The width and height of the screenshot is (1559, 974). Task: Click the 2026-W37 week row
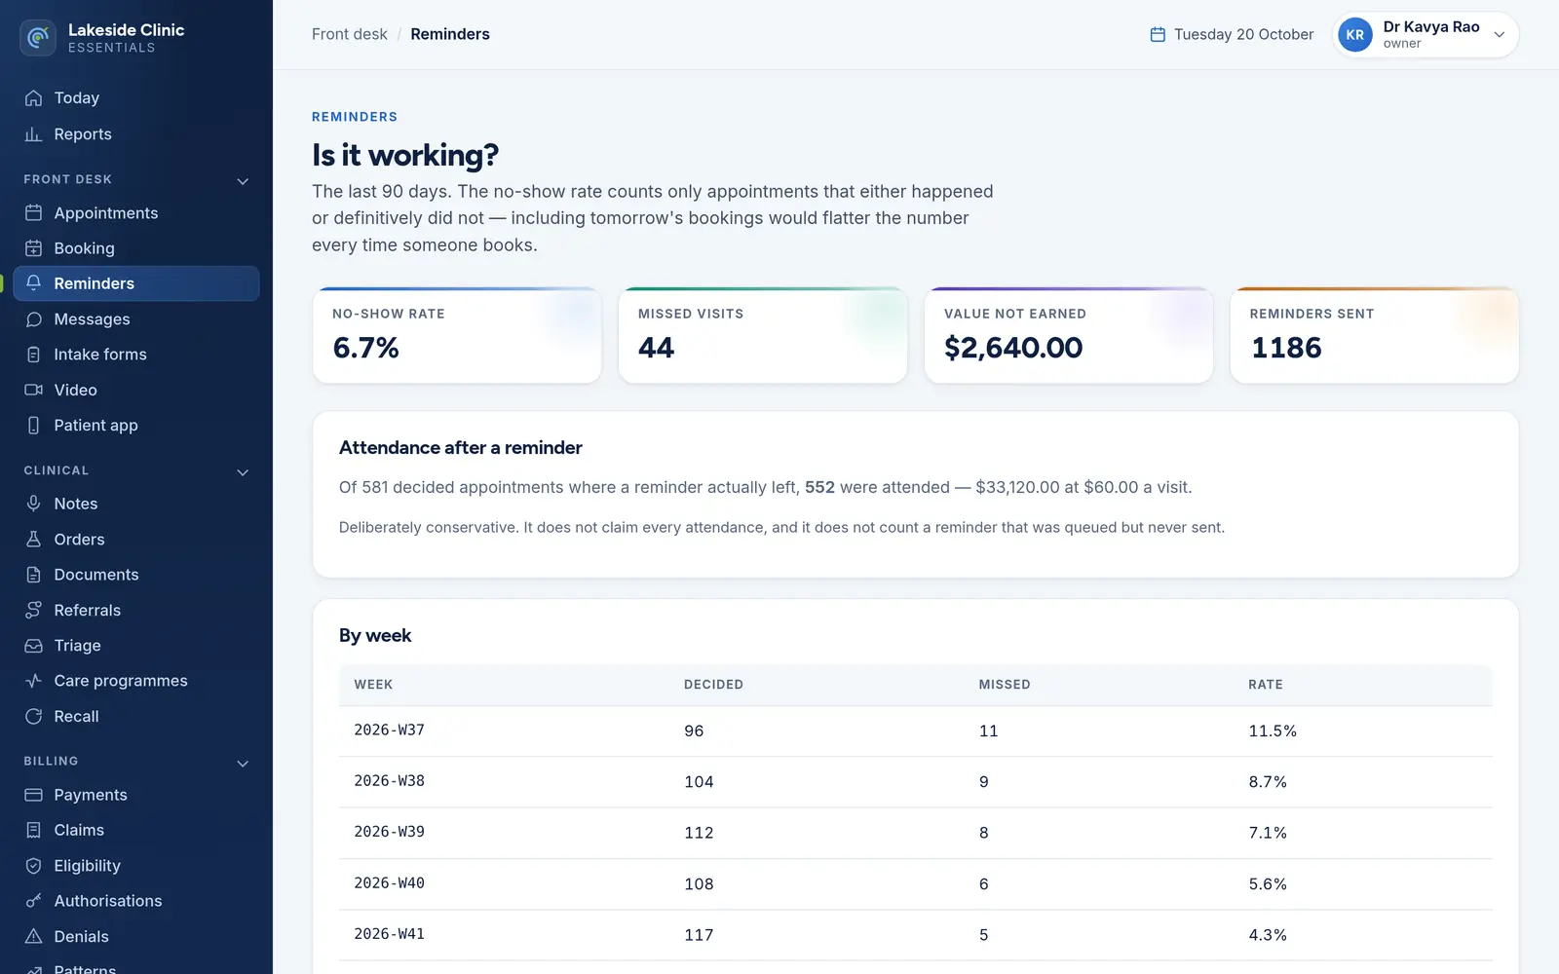tap(916, 731)
